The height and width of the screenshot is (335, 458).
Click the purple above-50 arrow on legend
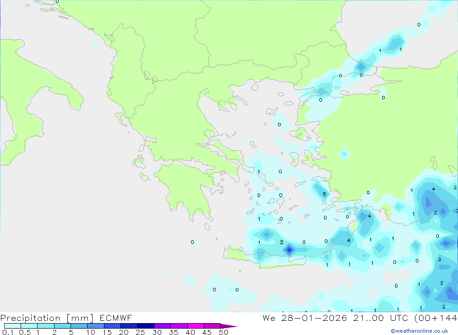click(229, 326)
